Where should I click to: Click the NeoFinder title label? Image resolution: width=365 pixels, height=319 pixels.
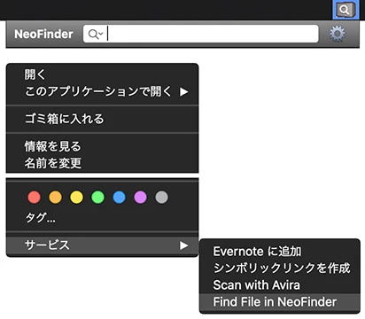tap(43, 35)
